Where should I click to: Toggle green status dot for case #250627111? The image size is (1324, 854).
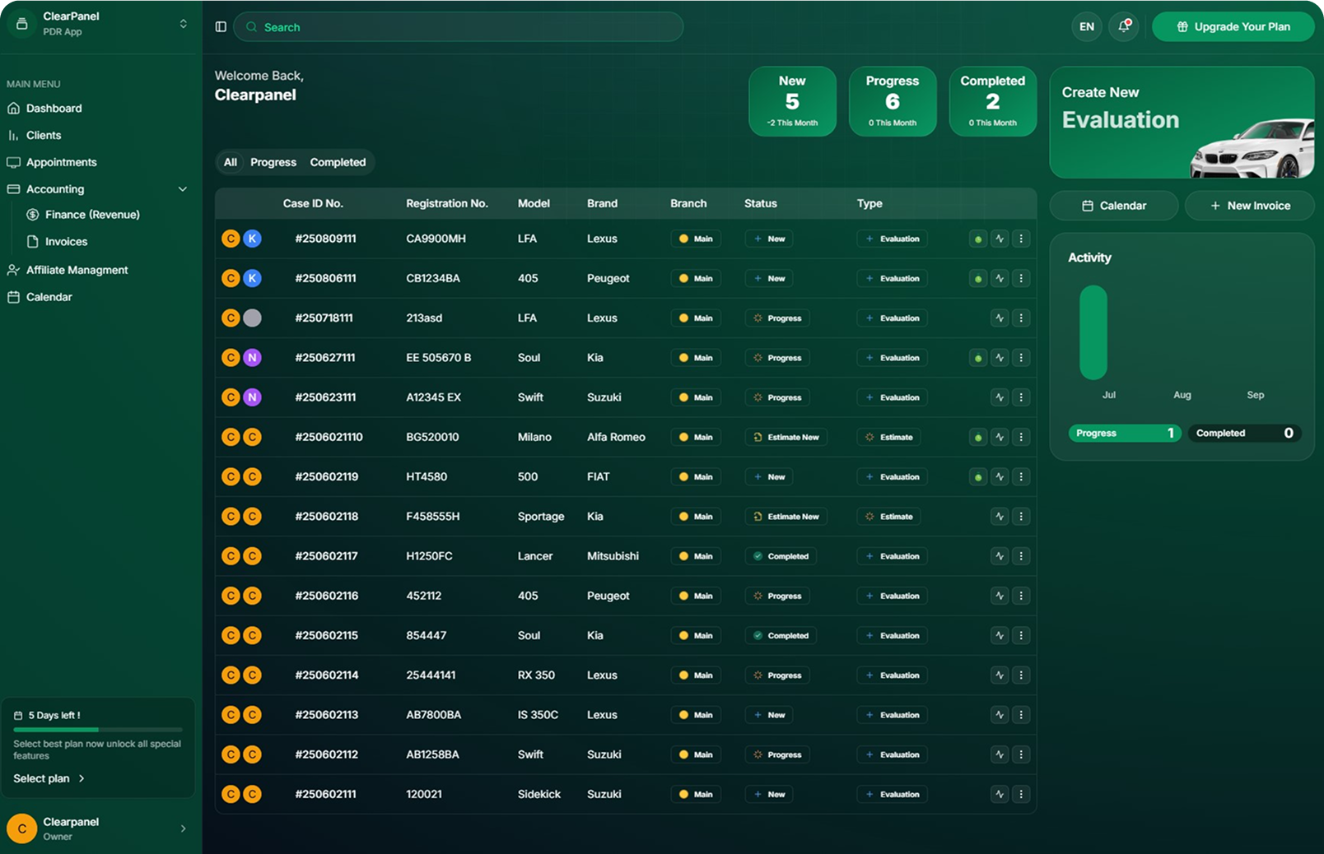click(x=977, y=358)
